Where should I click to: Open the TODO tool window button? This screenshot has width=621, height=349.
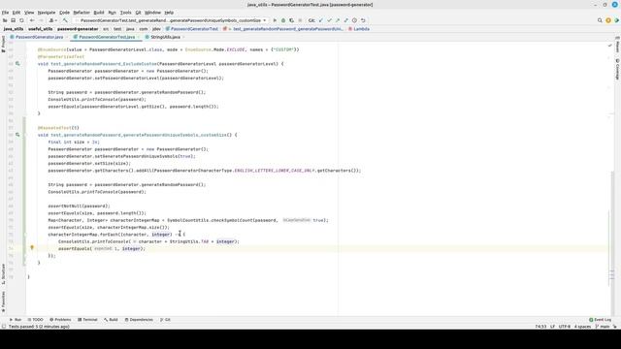point(35,319)
